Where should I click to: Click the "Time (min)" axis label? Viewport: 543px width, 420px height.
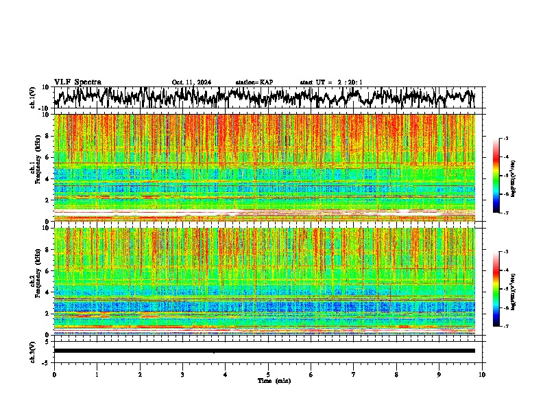tap(274, 381)
